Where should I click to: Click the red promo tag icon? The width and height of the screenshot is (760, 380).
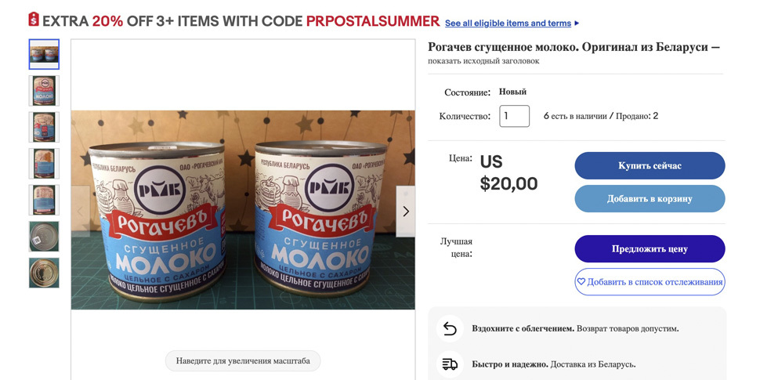coord(33,20)
